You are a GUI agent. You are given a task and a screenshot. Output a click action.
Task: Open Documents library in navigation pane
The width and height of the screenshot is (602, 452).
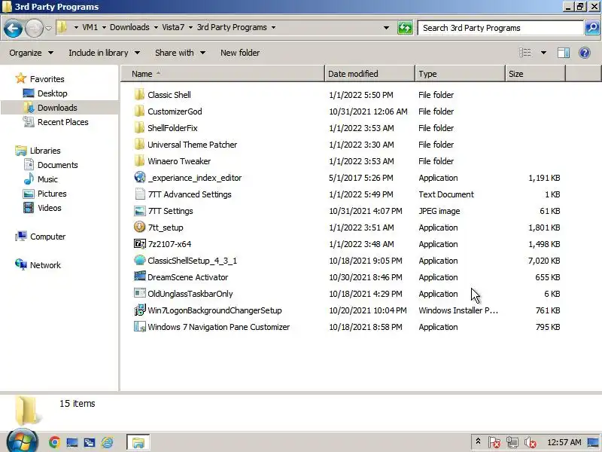[58, 165]
